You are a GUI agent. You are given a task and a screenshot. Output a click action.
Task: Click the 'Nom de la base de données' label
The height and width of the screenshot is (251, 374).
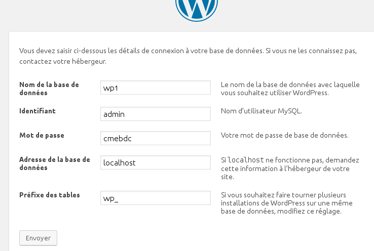click(49, 89)
